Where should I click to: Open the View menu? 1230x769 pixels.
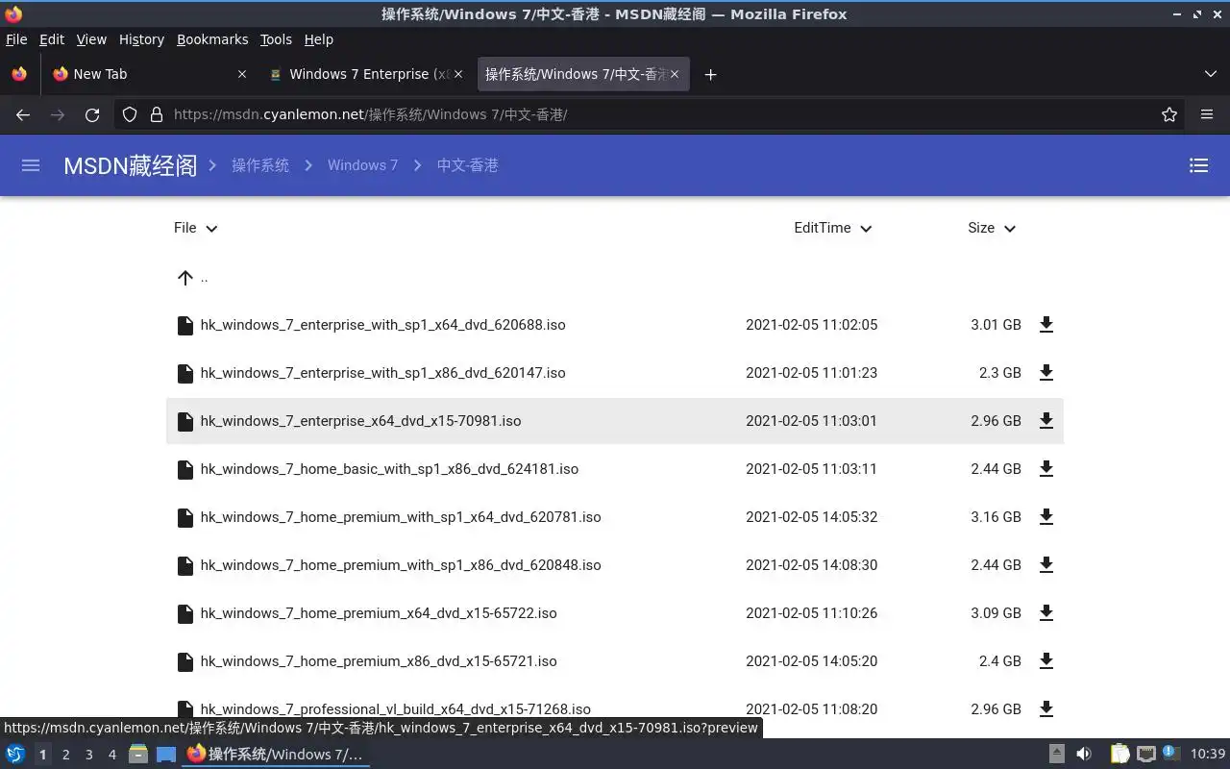tap(91, 39)
